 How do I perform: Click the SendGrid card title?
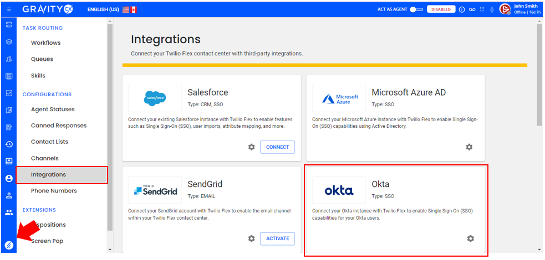click(x=205, y=184)
